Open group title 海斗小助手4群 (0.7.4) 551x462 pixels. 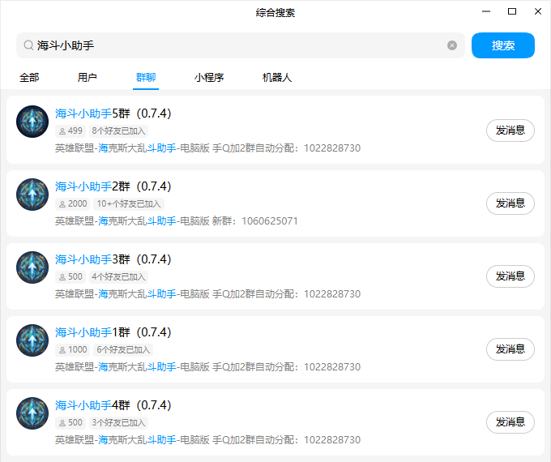113,405
